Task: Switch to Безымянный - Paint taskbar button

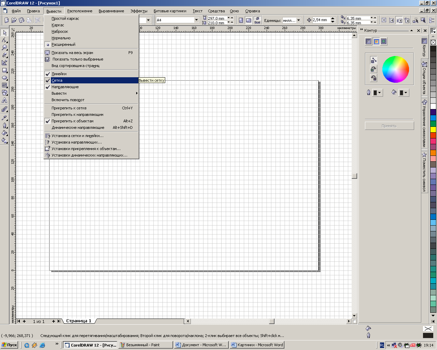Action: point(145,345)
